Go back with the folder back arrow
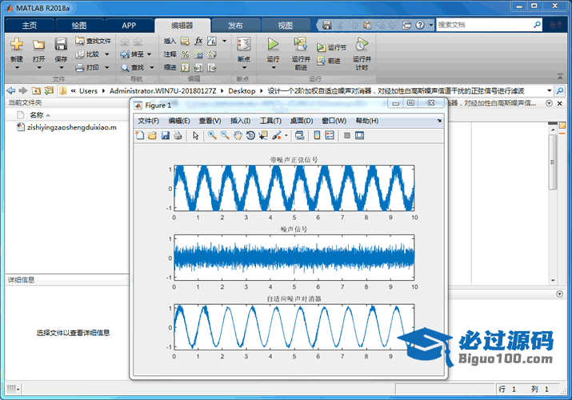 tap(11, 90)
